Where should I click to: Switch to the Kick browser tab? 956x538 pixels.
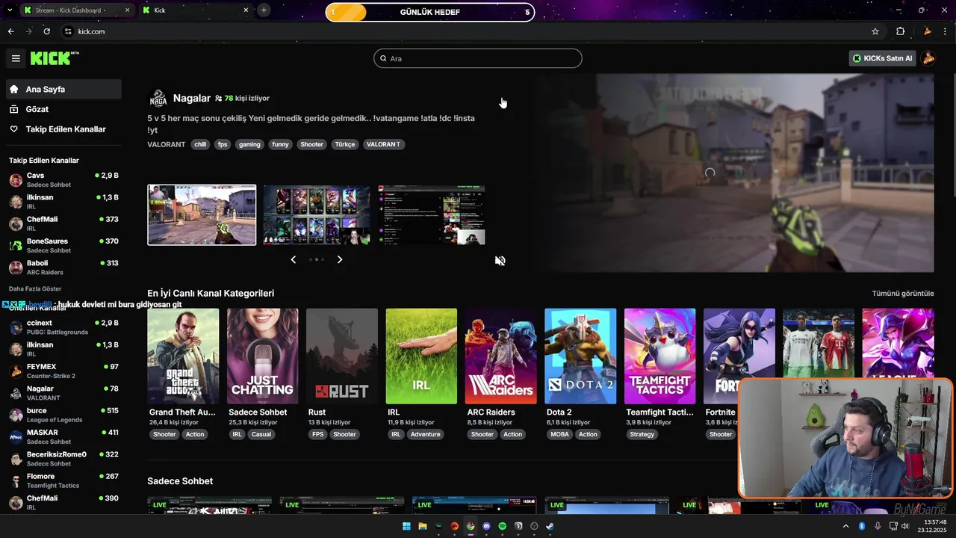pyautogui.click(x=196, y=10)
